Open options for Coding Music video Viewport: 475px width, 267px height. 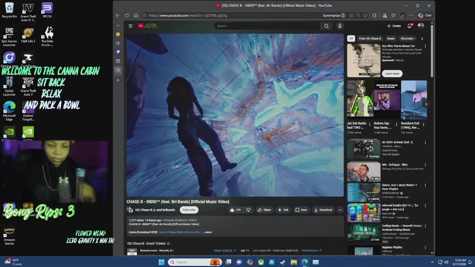click(x=425, y=226)
